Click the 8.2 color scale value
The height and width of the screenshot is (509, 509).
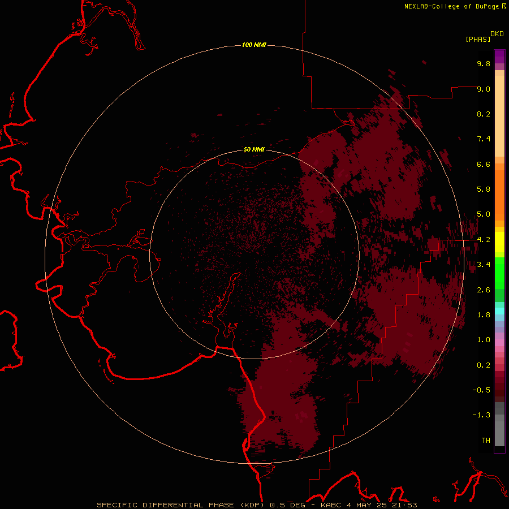[484, 114]
